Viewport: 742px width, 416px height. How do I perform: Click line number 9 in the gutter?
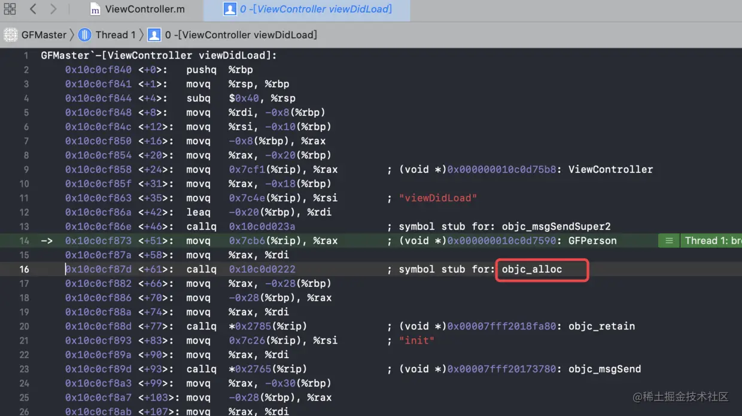26,170
